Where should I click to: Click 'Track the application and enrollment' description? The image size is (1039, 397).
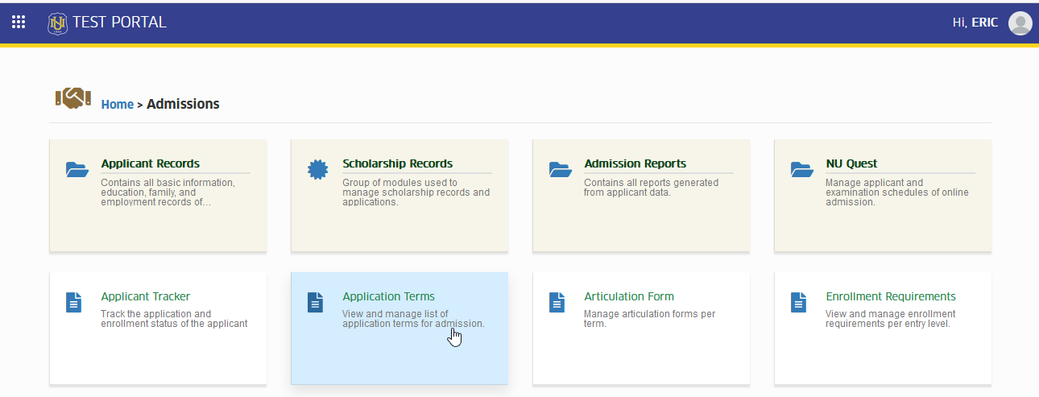click(x=174, y=319)
